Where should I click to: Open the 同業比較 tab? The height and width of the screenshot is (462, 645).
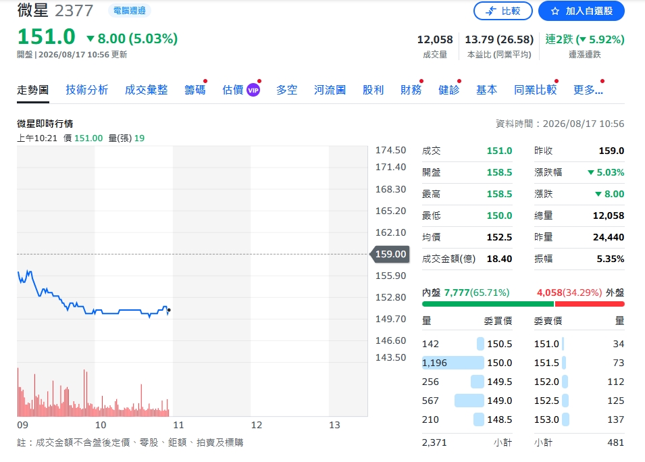click(x=535, y=90)
